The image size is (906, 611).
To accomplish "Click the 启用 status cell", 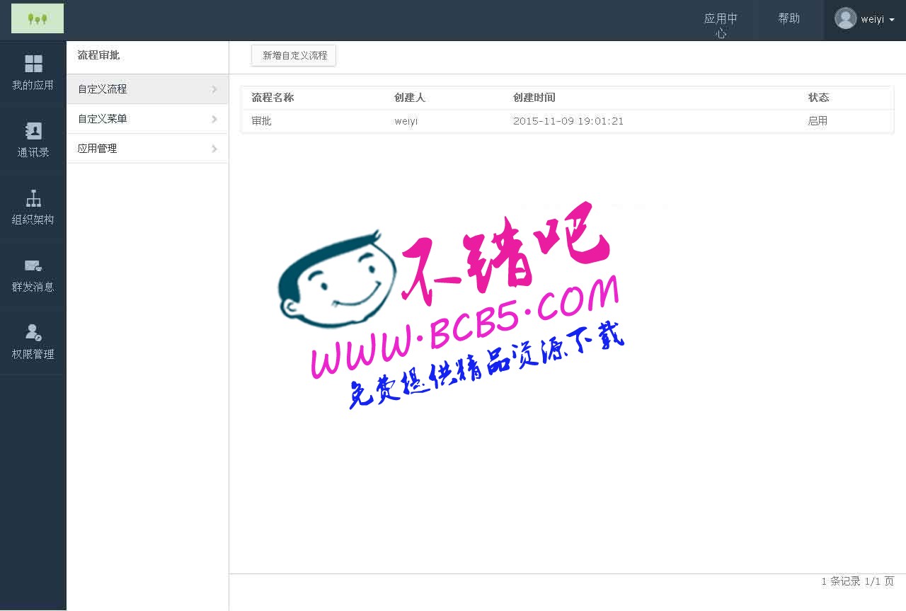I will coord(818,121).
